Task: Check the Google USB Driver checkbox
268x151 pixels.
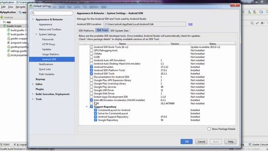Action: tap(91, 90)
